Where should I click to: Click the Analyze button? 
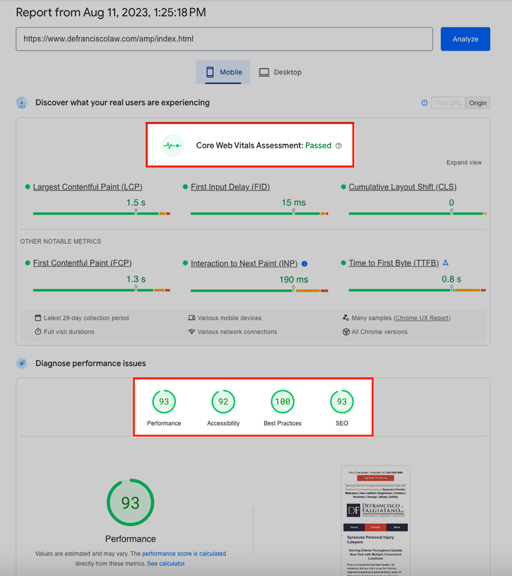[465, 39]
